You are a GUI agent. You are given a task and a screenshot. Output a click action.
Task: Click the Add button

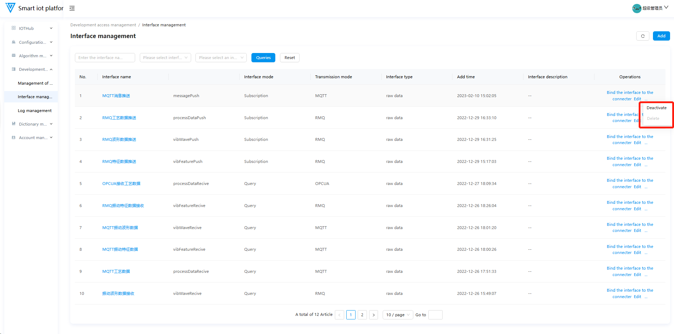(661, 36)
